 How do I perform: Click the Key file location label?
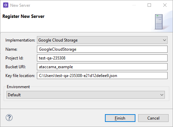[x=20, y=76]
